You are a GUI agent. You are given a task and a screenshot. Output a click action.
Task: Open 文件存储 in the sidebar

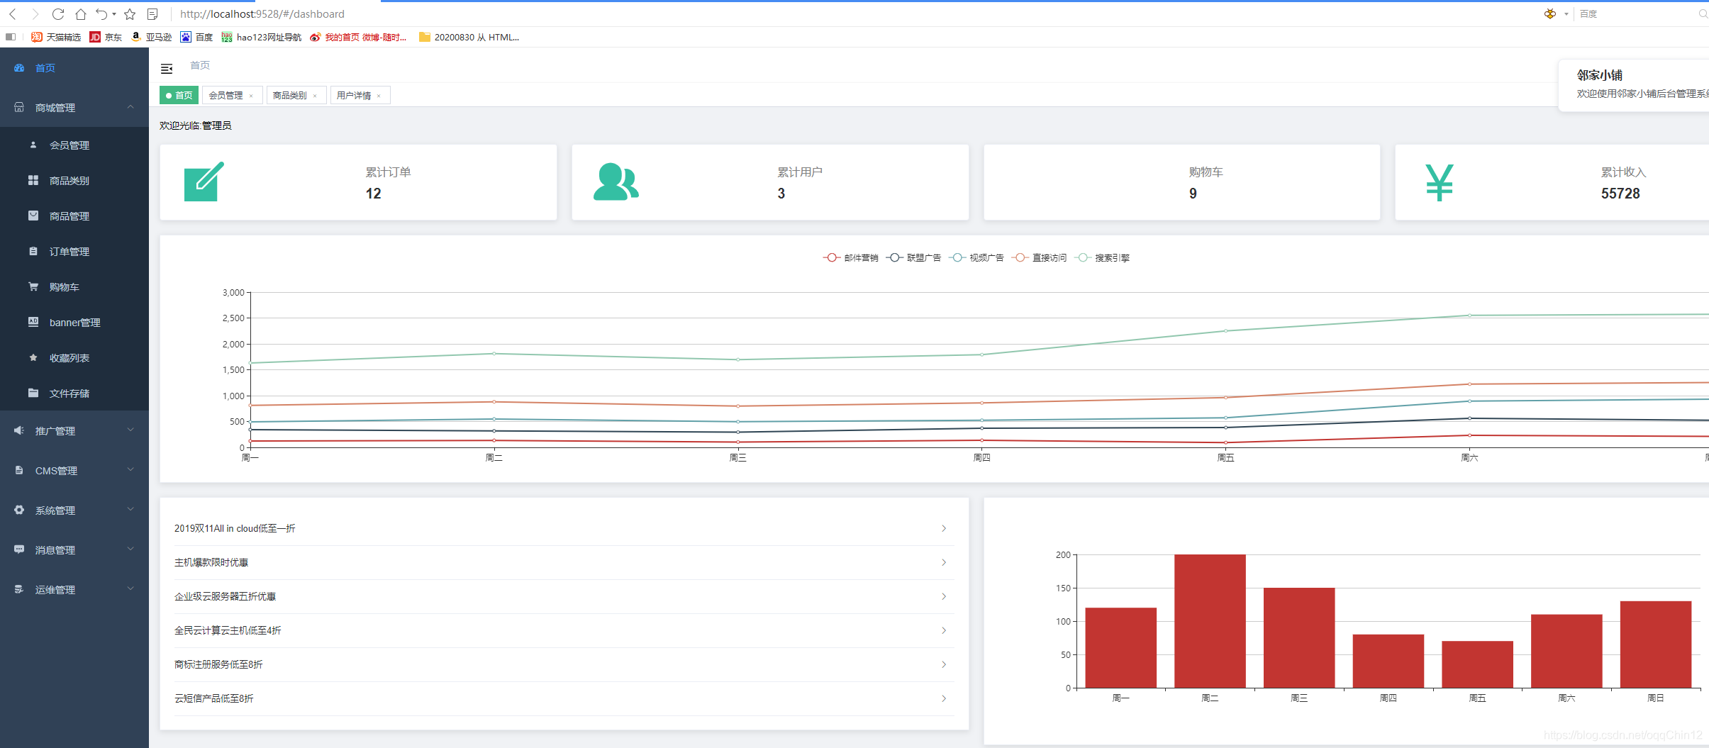tap(74, 393)
